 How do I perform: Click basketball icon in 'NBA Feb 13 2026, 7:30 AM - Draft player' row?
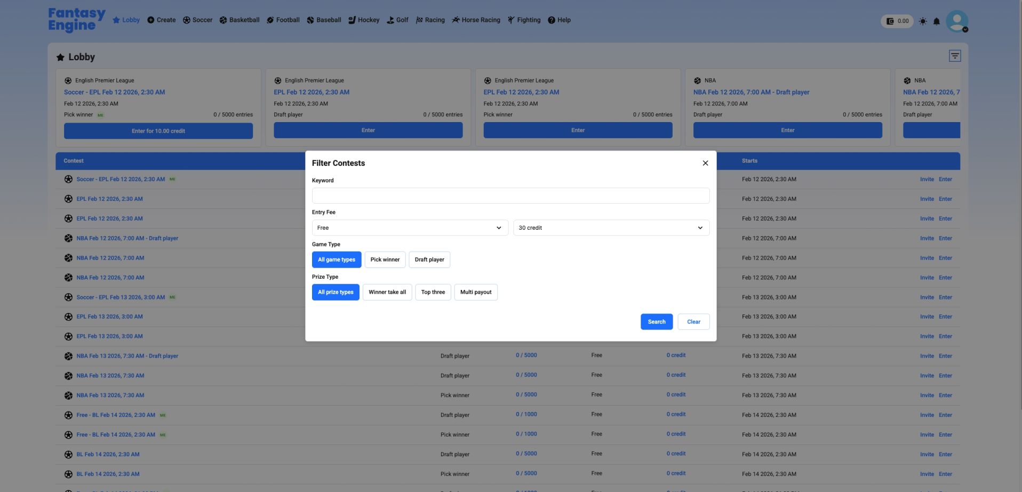68,356
